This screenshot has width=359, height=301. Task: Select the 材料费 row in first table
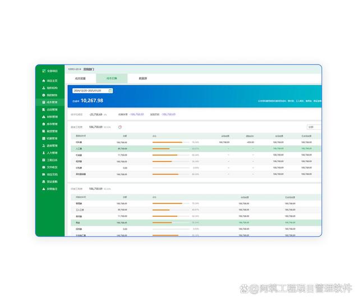click(196, 143)
